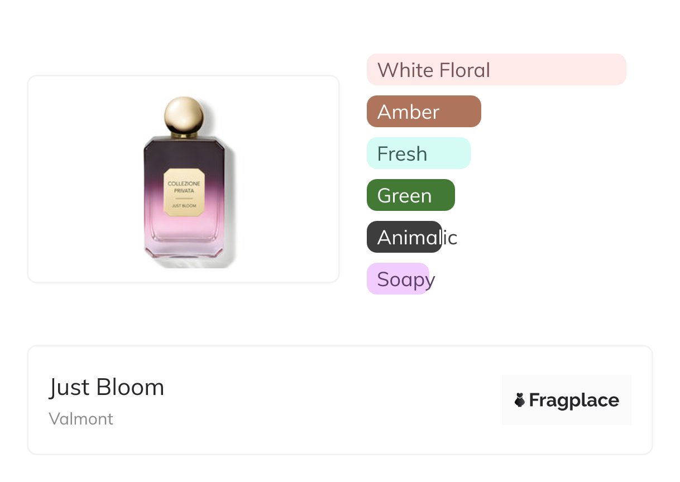Click the Fresh accord tag
This screenshot has height=482, width=680.
pos(419,153)
